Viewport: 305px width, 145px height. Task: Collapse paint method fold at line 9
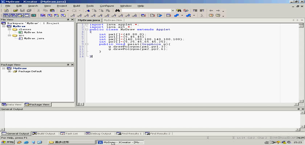coord(87,44)
